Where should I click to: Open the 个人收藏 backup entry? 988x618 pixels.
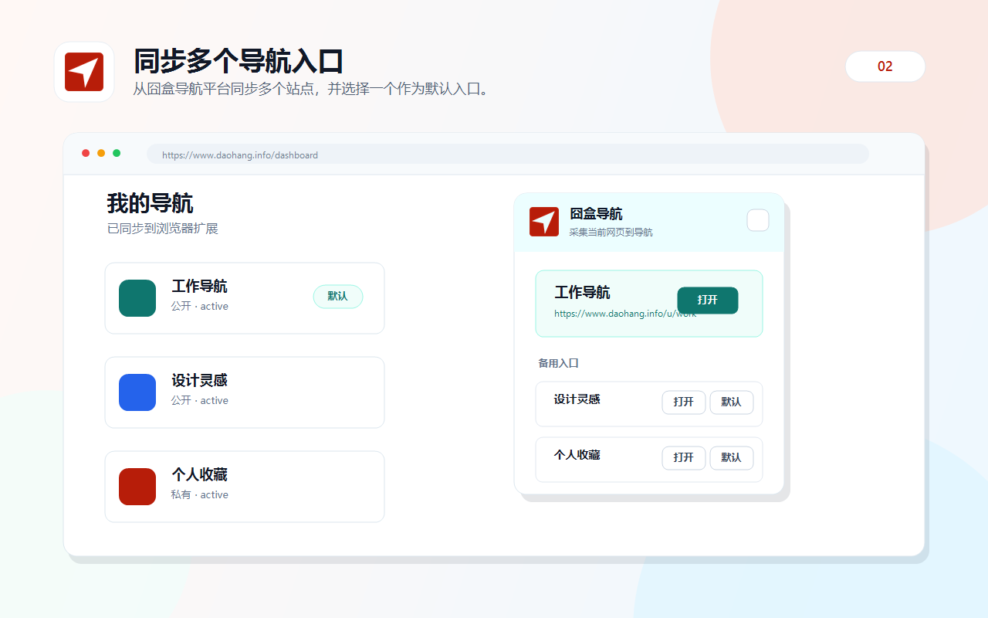point(684,457)
